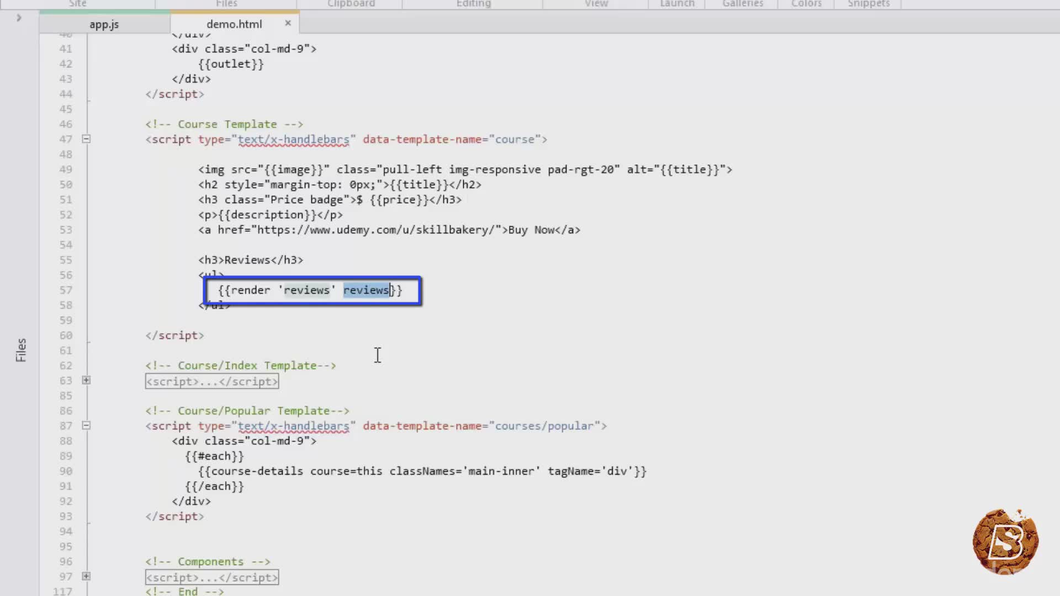The image size is (1060, 596).
Task: Click the collapsed <script>...</script> box on line 63
Action: coord(212,381)
